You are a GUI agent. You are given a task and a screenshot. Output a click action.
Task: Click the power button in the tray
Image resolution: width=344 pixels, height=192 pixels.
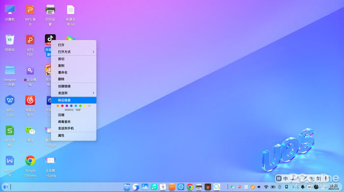tap(316, 187)
